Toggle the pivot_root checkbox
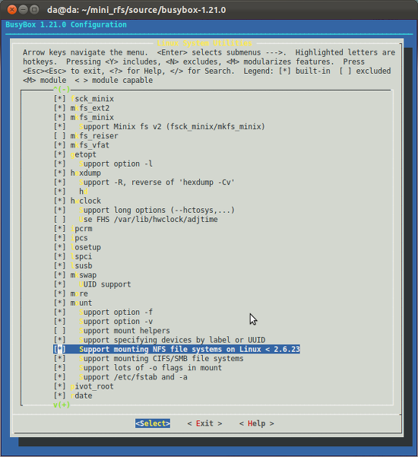418x457 pixels. [x=60, y=386]
